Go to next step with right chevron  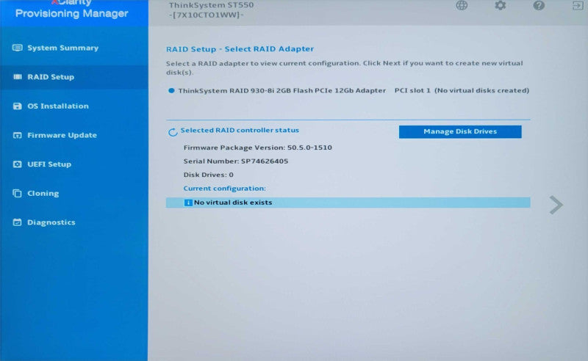[x=556, y=205]
